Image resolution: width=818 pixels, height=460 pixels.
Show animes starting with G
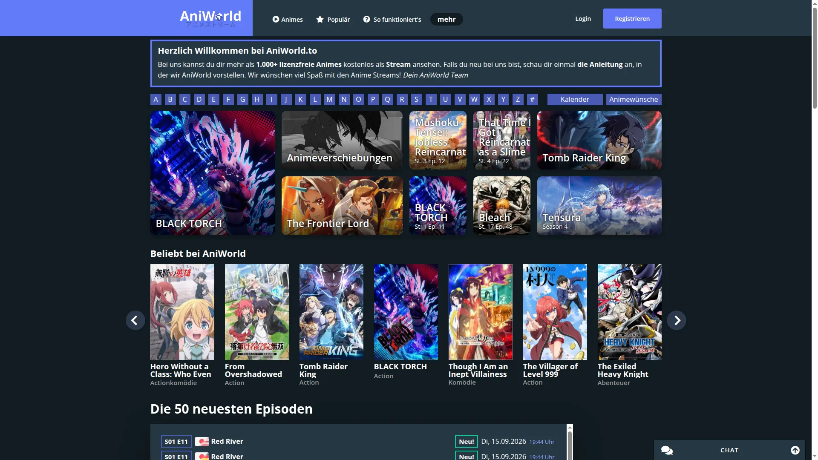[x=243, y=99]
